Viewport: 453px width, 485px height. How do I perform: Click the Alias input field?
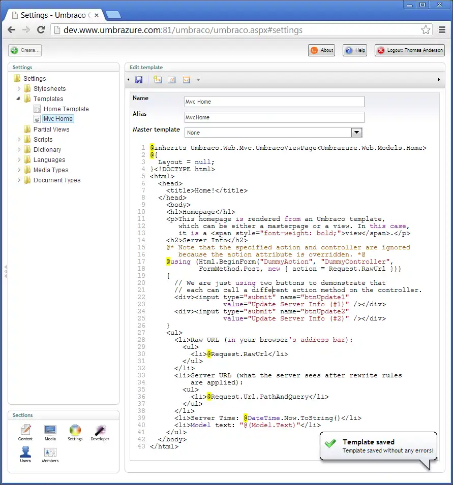click(x=275, y=117)
